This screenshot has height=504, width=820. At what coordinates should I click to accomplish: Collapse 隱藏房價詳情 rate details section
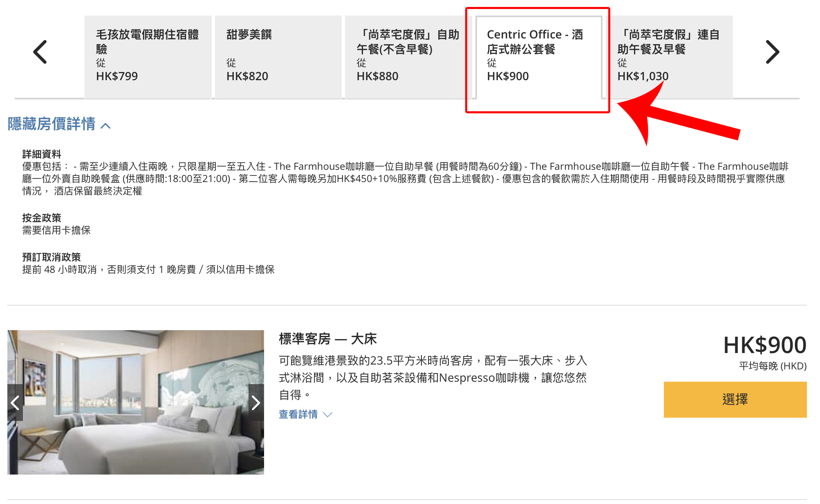pos(59,124)
